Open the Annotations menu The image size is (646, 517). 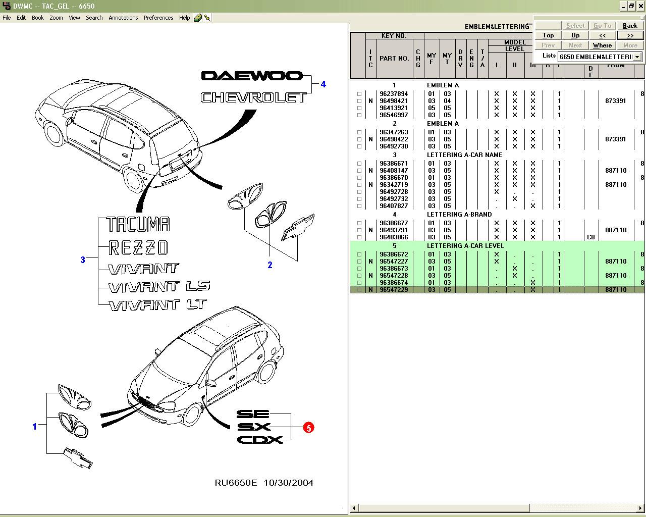(123, 18)
